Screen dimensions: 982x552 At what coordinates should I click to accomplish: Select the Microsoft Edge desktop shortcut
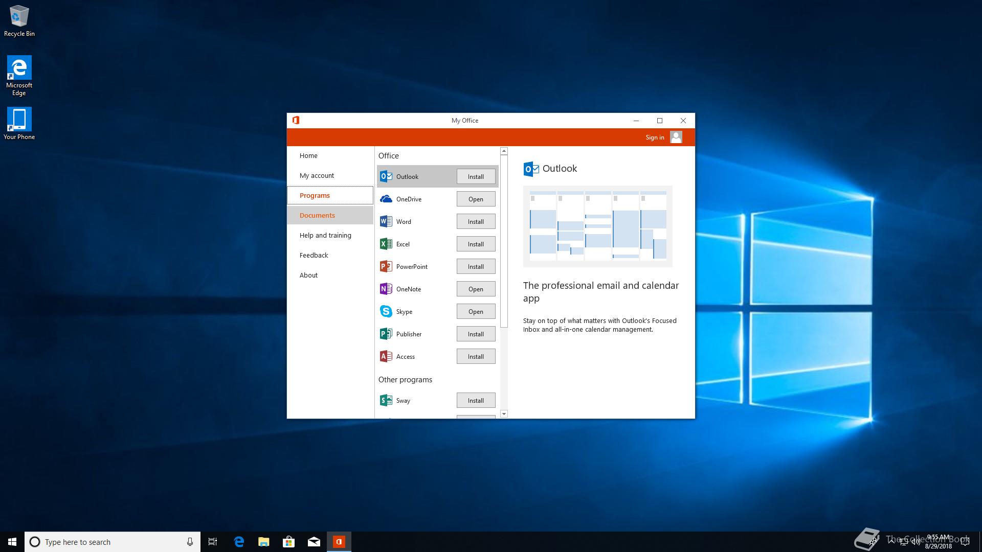[19, 76]
